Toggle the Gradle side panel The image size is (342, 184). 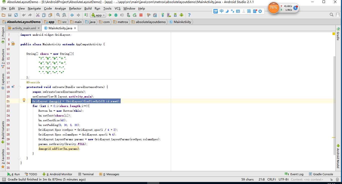click(x=338, y=34)
